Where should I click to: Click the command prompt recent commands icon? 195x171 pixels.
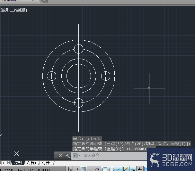75,156
